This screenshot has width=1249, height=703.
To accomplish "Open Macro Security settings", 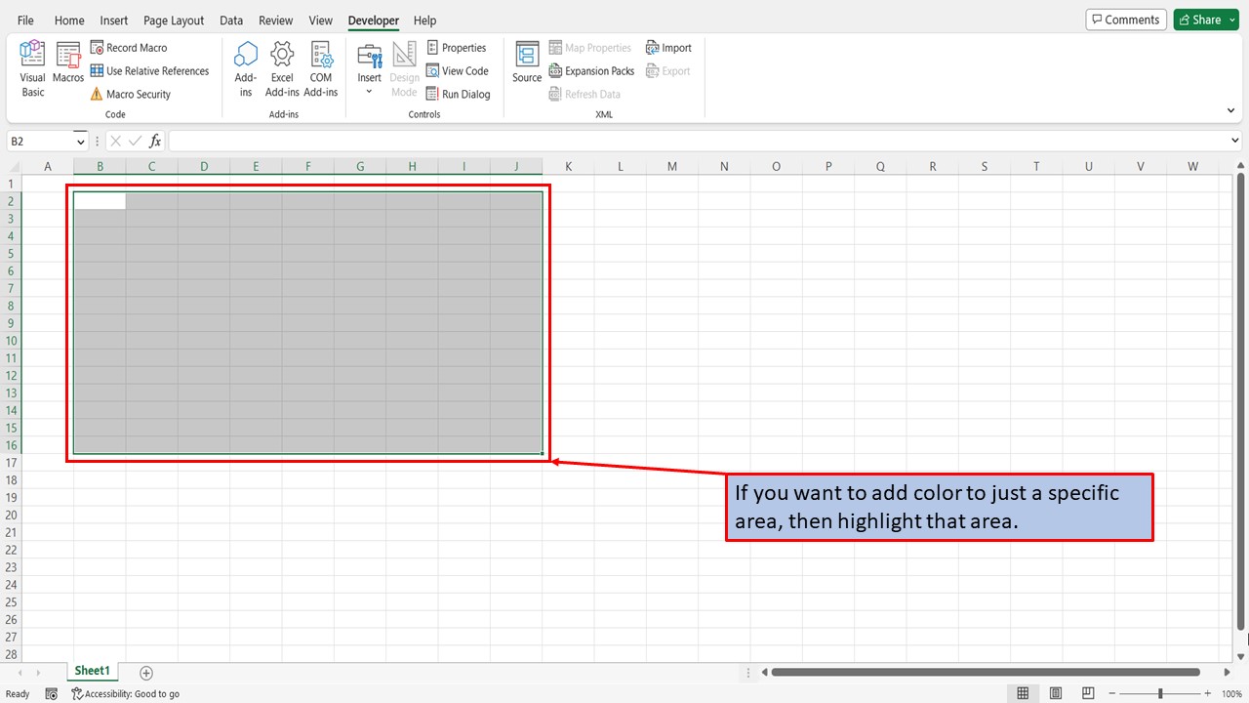I will point(131,95).
